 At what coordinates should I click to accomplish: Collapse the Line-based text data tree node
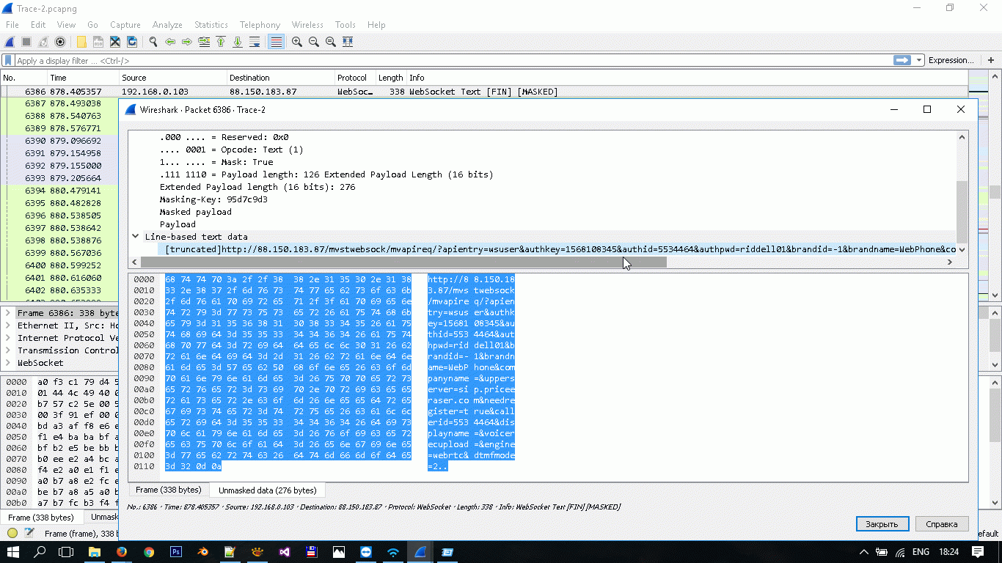pyautogui.click(x=136, y=237)
